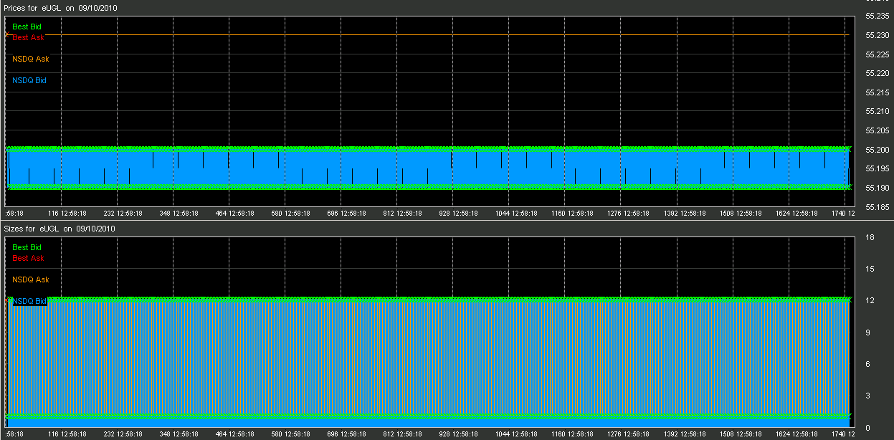Click the 12 label on the Sizes y-axis

(x=869, y=300)
